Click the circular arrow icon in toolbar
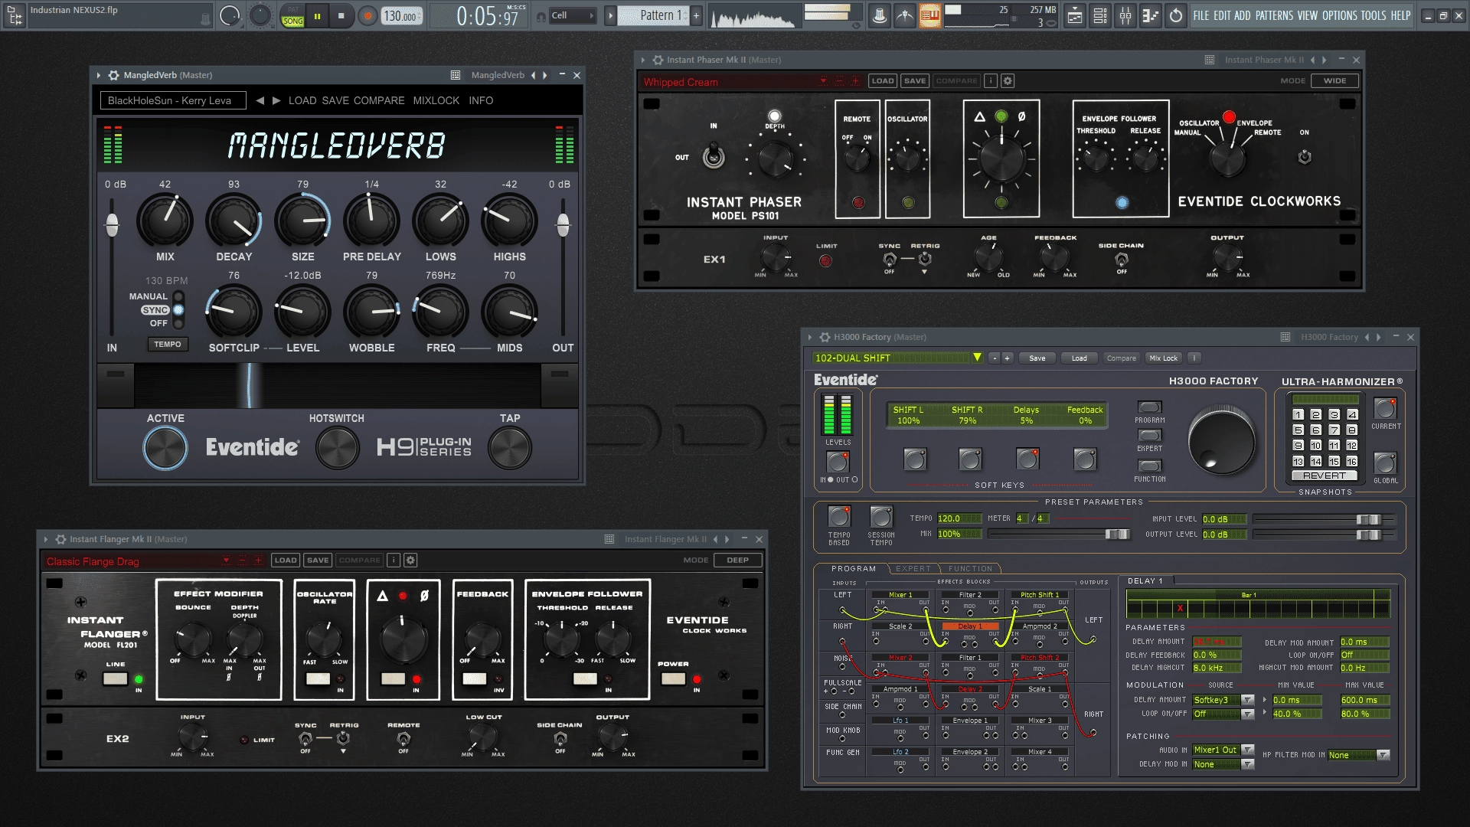 click(1176, 15)
